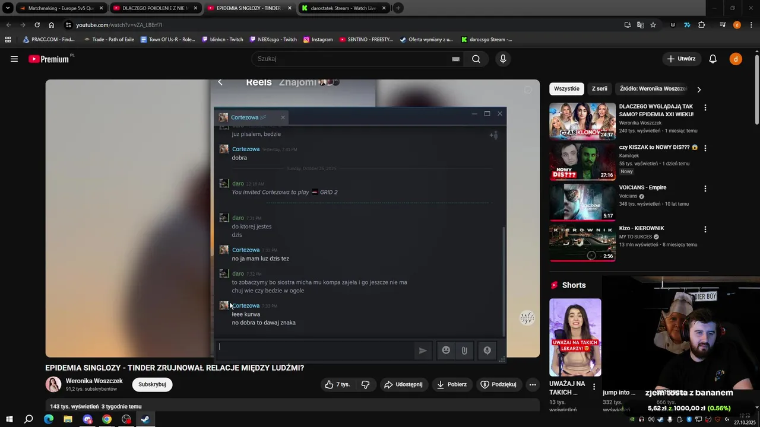Focus the Steam chat message input
The width and height of the screenshot is (760, 427).
point(315,350)
